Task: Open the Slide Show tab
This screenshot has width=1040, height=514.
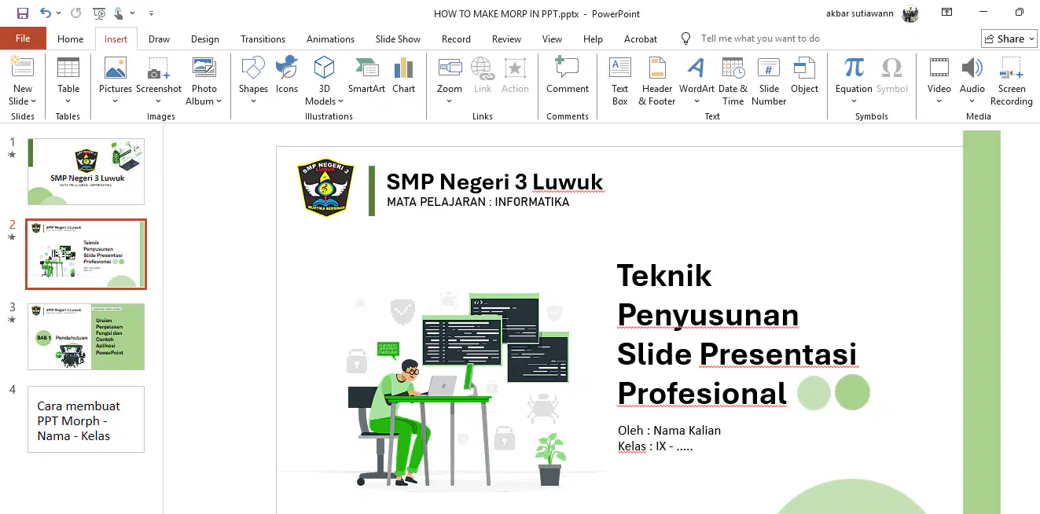Action: coord(398,39)
